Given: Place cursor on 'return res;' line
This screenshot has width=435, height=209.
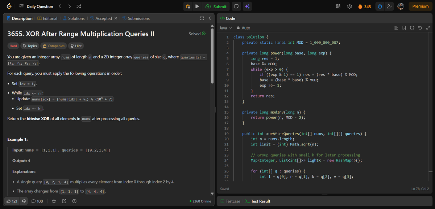Looking at the screenshot, I should [263, 96].
